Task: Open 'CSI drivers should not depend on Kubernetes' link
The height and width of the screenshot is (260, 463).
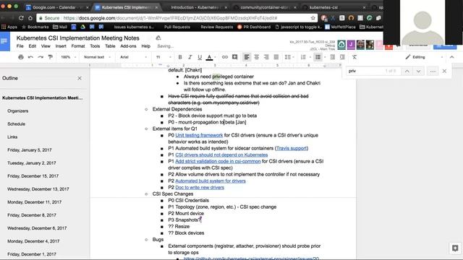Action: [221, 155]
